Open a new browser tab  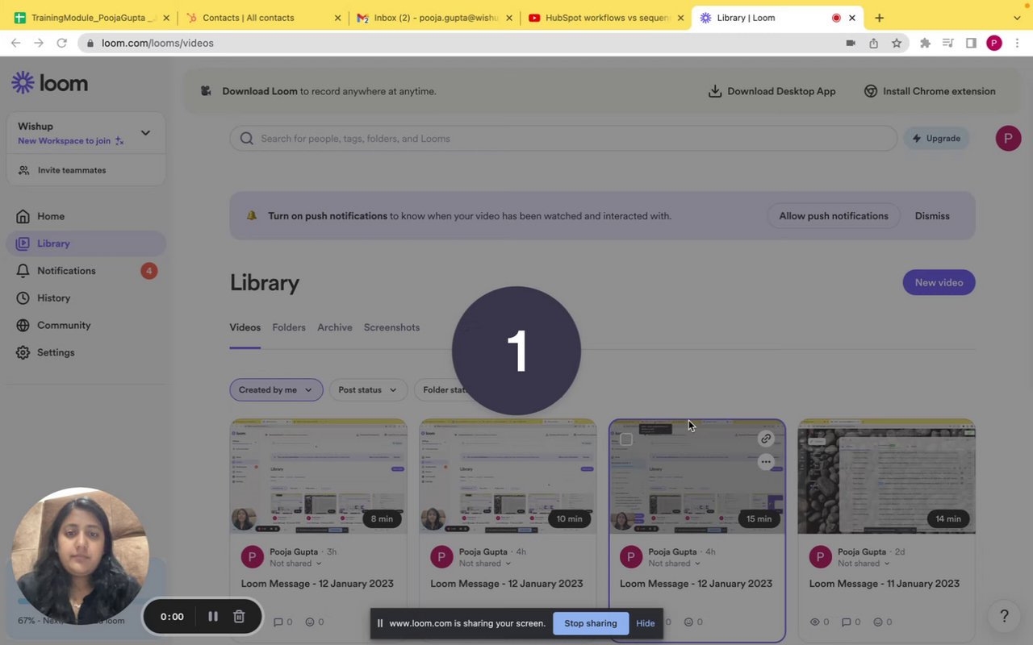click(880, 18)
